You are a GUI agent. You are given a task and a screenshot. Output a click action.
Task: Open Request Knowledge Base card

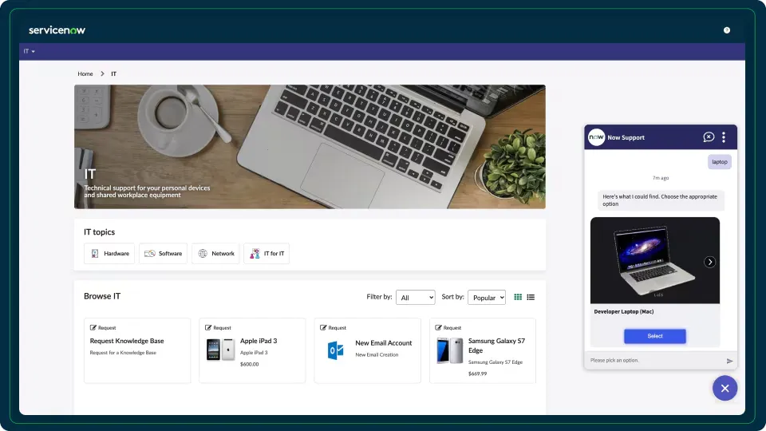[137, 350]
